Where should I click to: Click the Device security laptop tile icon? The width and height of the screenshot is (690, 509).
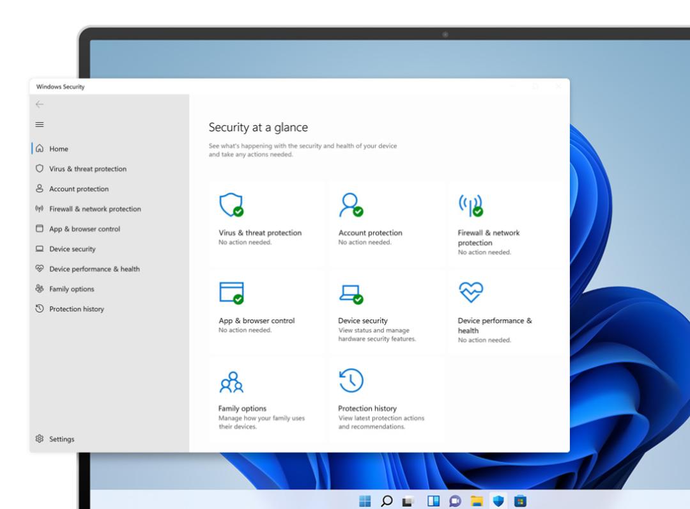350,293
